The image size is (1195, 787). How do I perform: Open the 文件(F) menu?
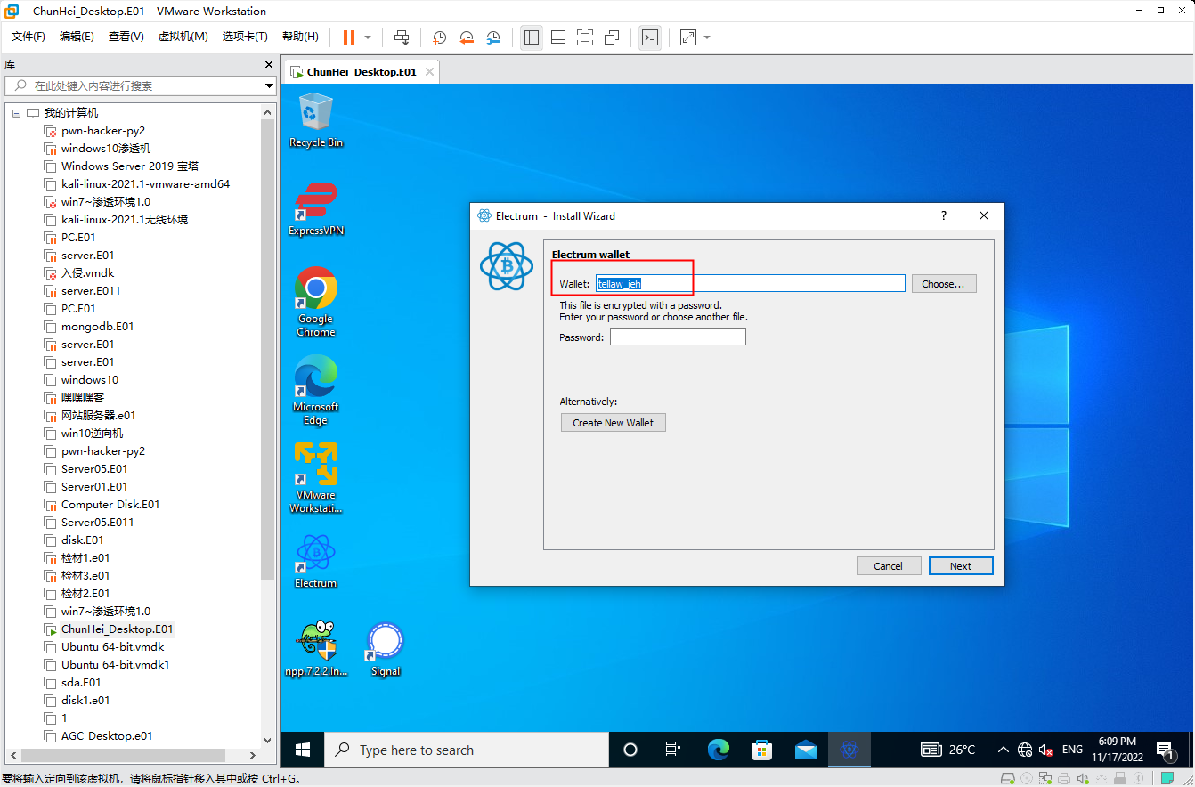(x=28, y=37)
